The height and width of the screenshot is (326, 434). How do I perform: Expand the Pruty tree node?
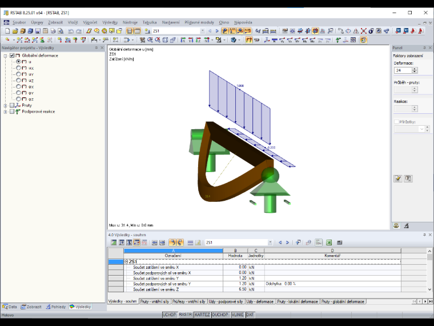[5, 105]
